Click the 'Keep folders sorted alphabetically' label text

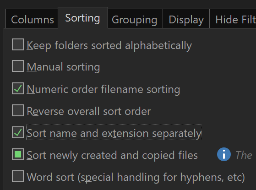point(109,45)
